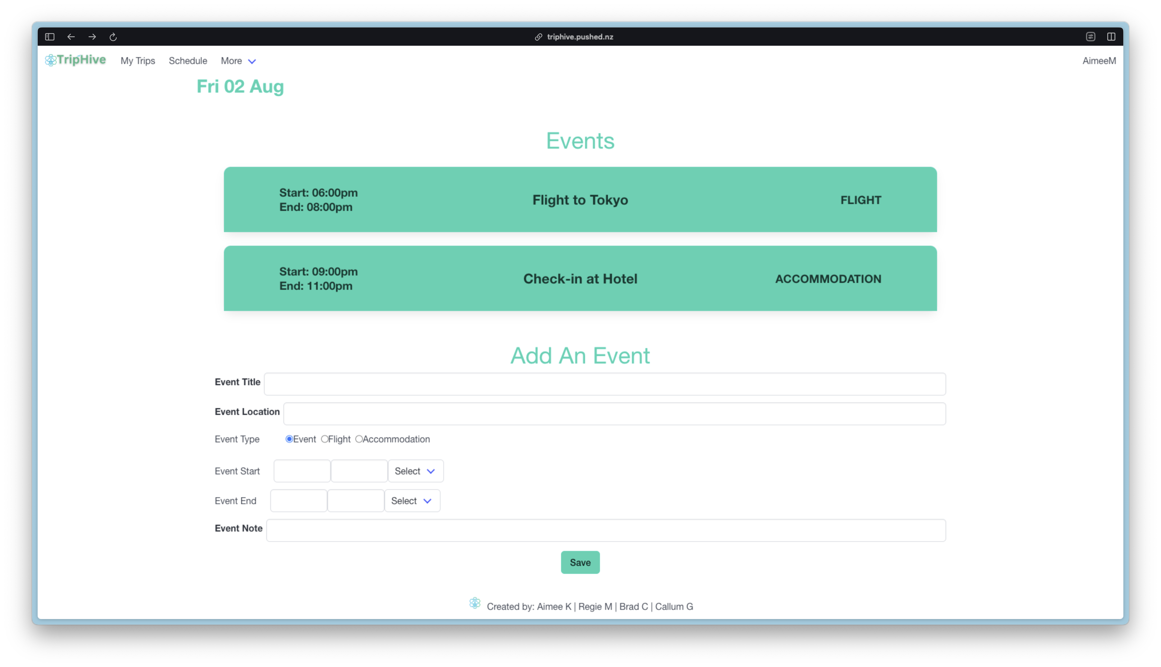Select the Flight to Tokyo event card
The image size is (1161, 667).
click(580, 200)
